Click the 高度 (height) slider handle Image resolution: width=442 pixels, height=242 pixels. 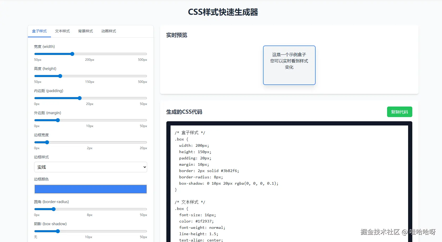tap(60, 76)
